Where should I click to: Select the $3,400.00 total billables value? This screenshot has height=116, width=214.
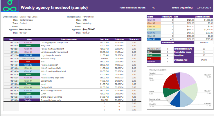[x=204, y=43]
